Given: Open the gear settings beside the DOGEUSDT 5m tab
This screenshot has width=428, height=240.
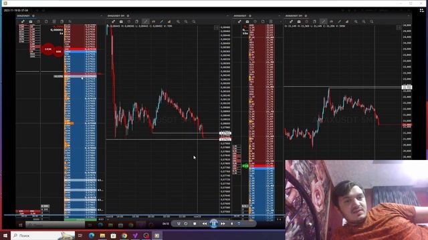Looking at the screenshot, I should [128, 16].
